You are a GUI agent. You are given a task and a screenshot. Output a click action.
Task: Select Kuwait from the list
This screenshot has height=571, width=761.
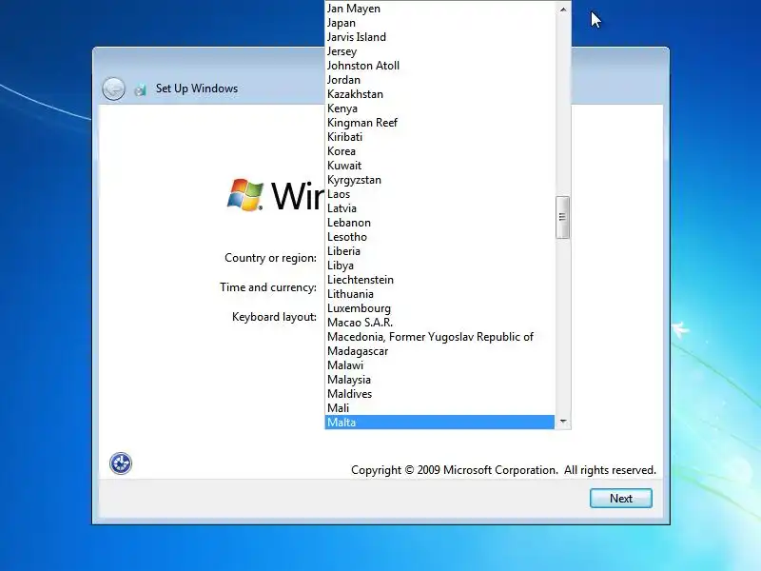coord(439,166)
